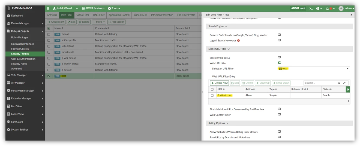Open the CLI console icon
The height and width of the screenshot is (146, 360).
311,8
